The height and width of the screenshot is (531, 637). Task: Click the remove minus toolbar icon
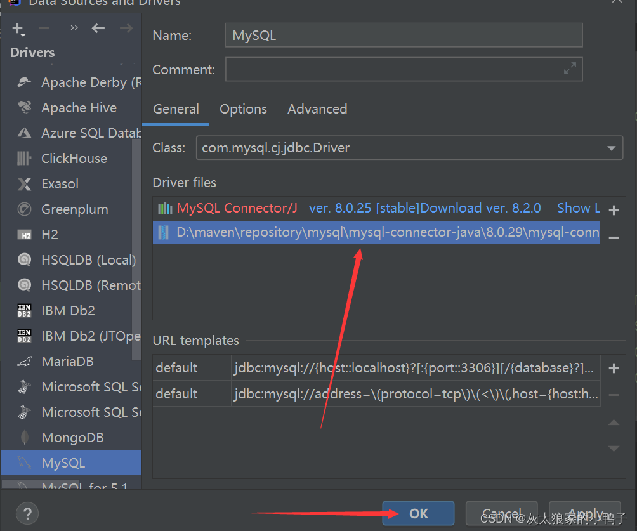point(44,29)
